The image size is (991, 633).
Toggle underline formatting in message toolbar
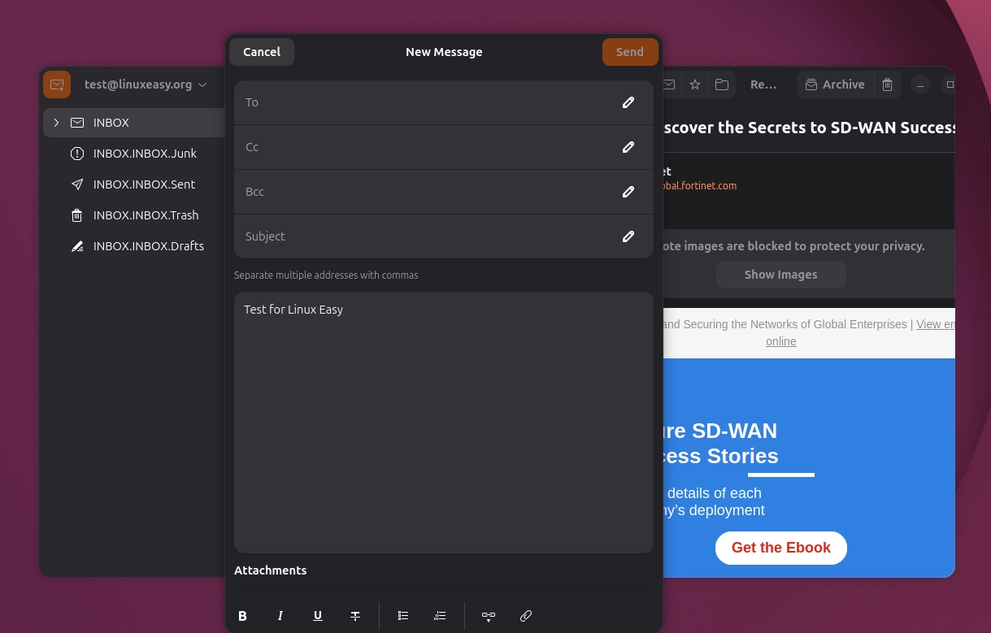(318, 616)
